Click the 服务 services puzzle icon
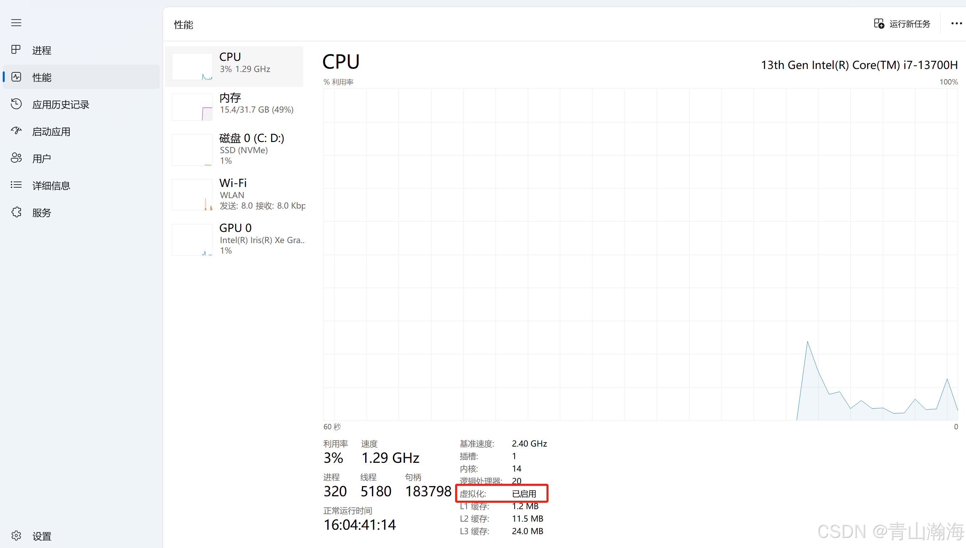This screenshot has height=548, width=966. (x=16, y=212)
